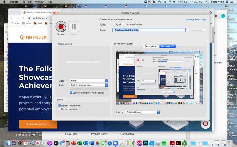Image resolution: width=237 pixels, height=147 pixels.
Task: Click the Wi-Fi icon in menu bar
Action: point(170,2)
